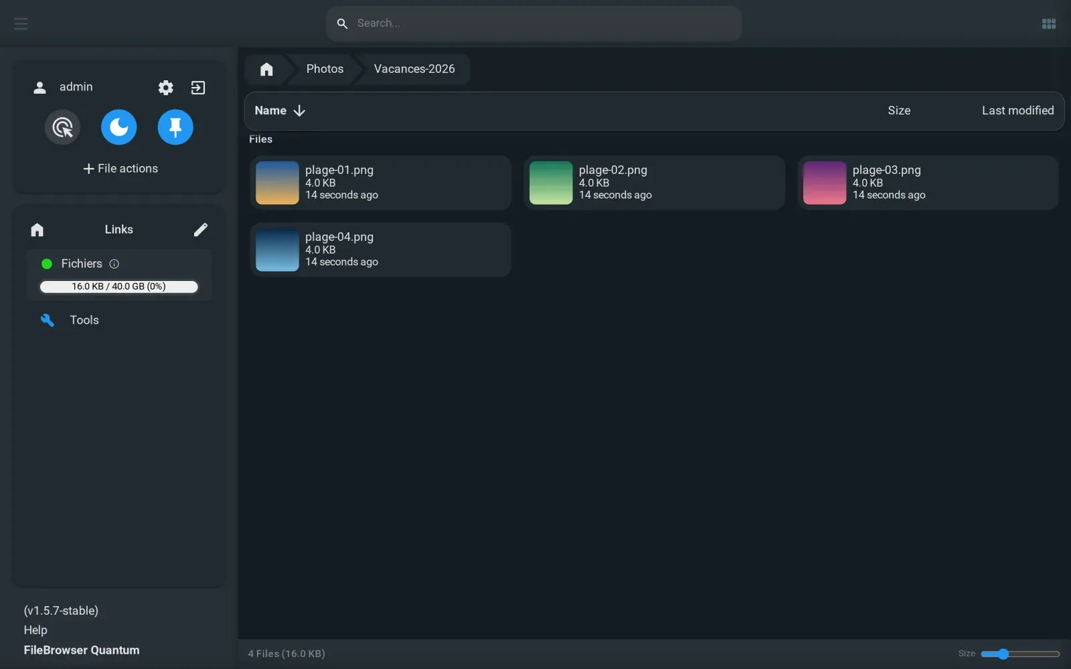
Task: Click the plage-04.png file name
Action: coord(339,237)
